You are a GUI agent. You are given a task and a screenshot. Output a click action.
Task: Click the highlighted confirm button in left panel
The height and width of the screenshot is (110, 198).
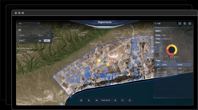point(47,41)
